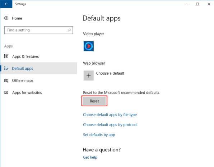Viewport: 214px width, 167px height.
Task: Go to Apps for websites section
Action: pos(27,93)
